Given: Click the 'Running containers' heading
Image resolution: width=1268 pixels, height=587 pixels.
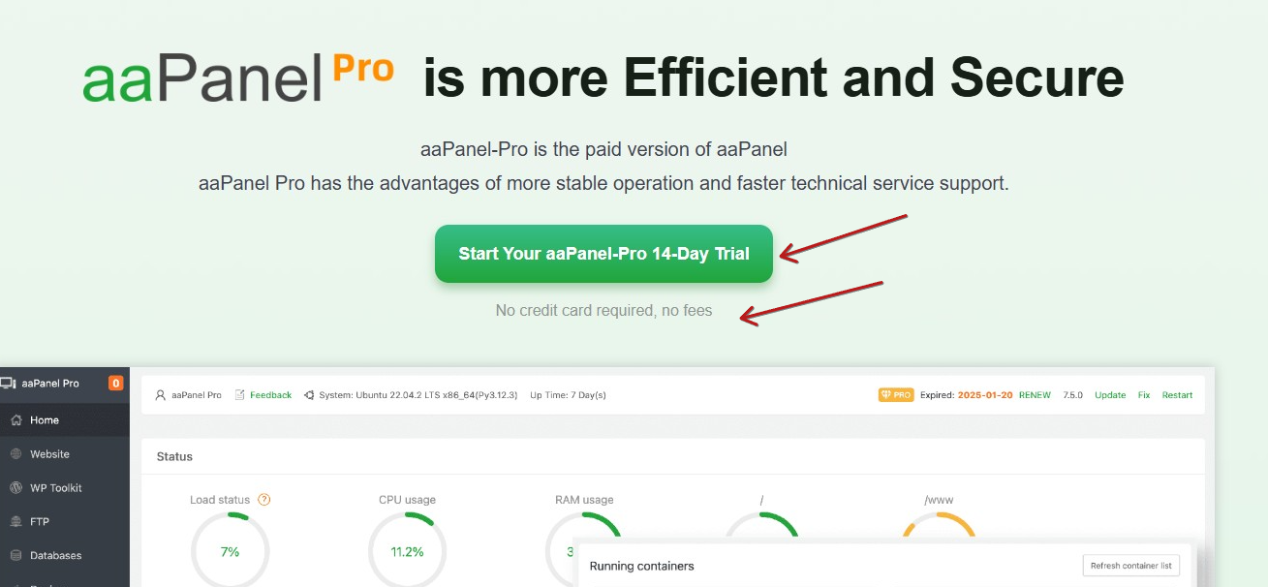Looking at the screenshot, I should [x=641, y=566].
